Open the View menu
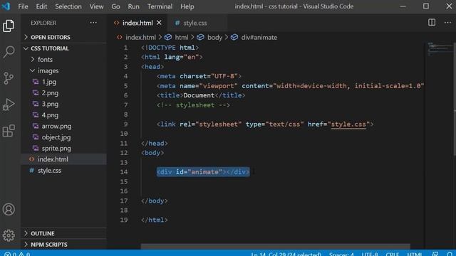The width and height of the screenshot is (456, 256). coord(96,6)
